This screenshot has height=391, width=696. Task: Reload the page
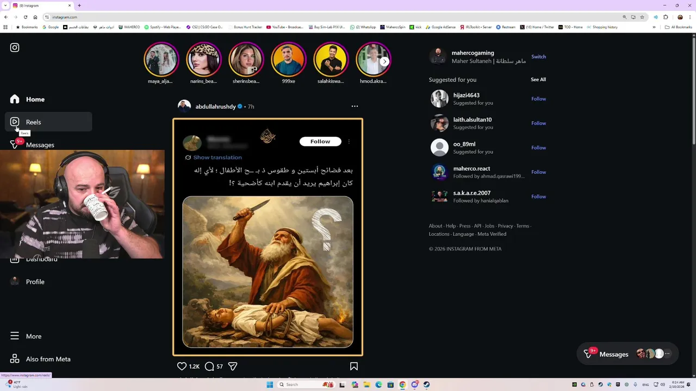25,17
